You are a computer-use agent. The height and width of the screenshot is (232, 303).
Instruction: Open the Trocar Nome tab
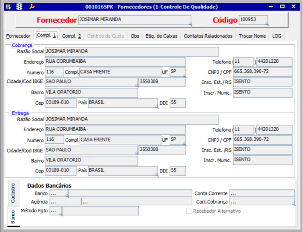point(252,36)
